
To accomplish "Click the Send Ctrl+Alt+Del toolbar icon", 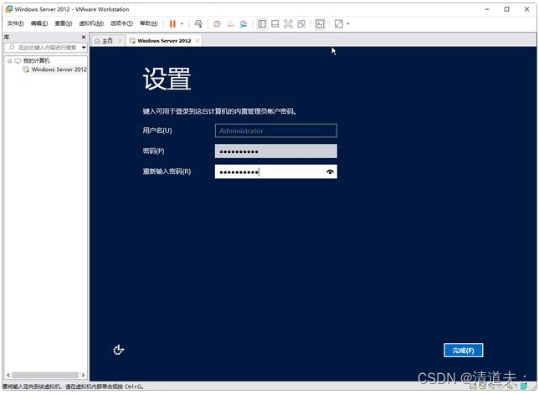I will tap(198, 23).
